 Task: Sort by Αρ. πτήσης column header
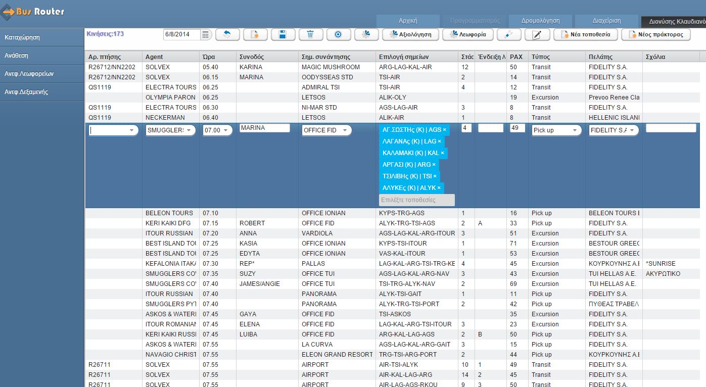click(114, 57)
